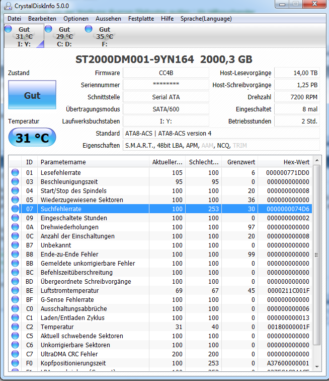Open the Optionen menu
The height and width of the screenshot is (381, 329).
click(76, 19)
